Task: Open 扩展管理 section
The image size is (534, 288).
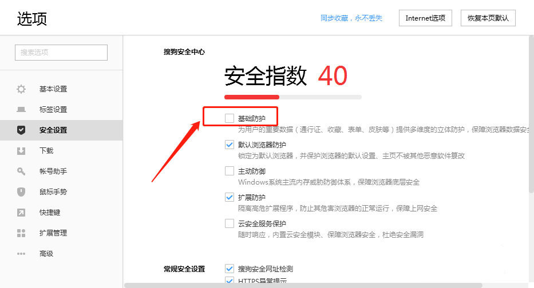Action: [x=61, y=233]
